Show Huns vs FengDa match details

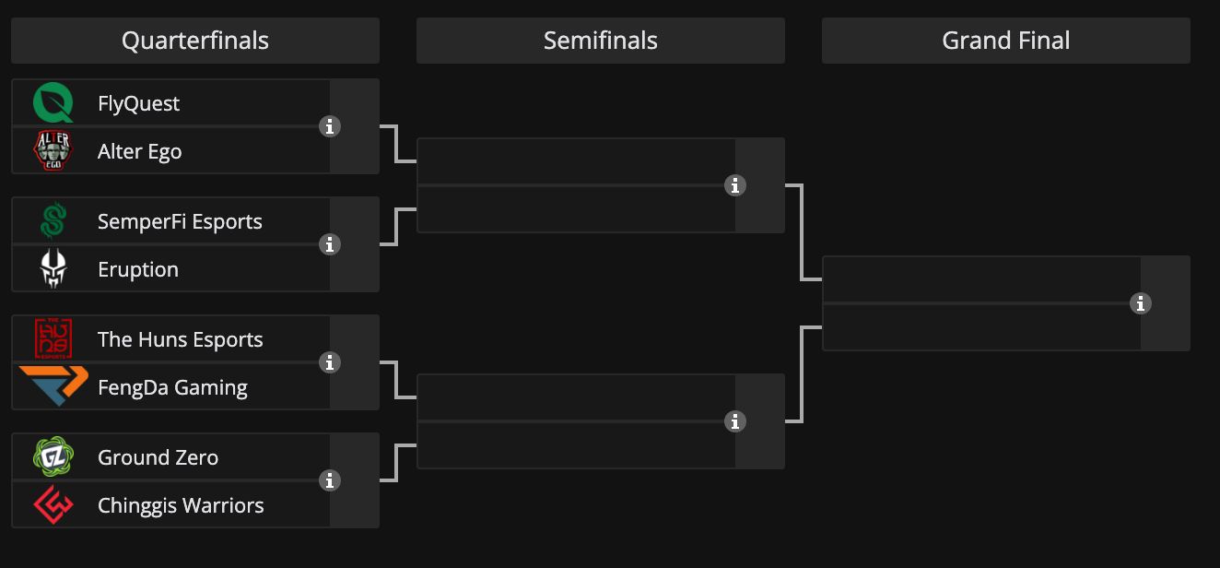pyautogui.click(x=330, y=362)
